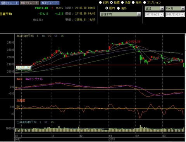Select the 75-day moving average legend in 単純移動平均
Image resolution: width=186 pixels, height=142 pixels.
(x=62, y=36)
